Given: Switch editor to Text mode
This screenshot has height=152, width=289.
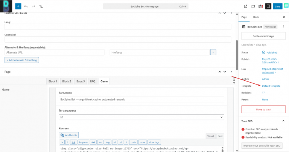Looking at the screenshot, I should [220, 136].
